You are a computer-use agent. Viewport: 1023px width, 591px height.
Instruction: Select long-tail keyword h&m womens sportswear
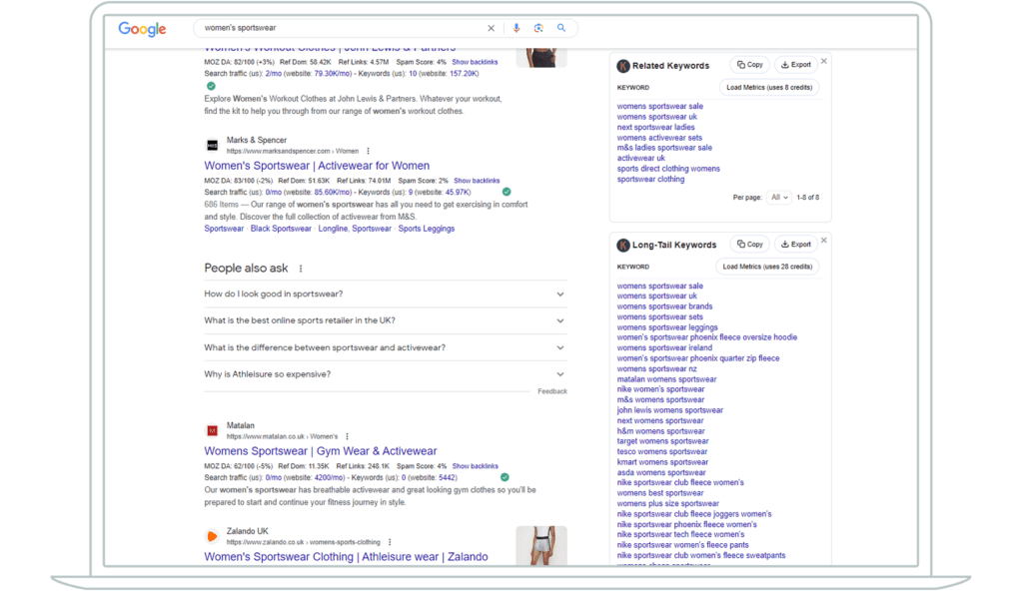pyautogui.click(x=661, y=431)
